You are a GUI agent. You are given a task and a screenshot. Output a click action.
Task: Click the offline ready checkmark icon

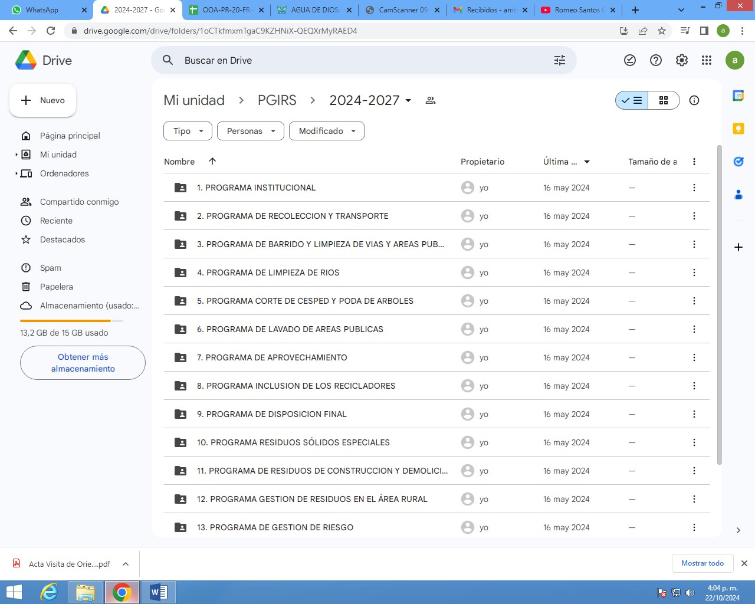[630, 60]
